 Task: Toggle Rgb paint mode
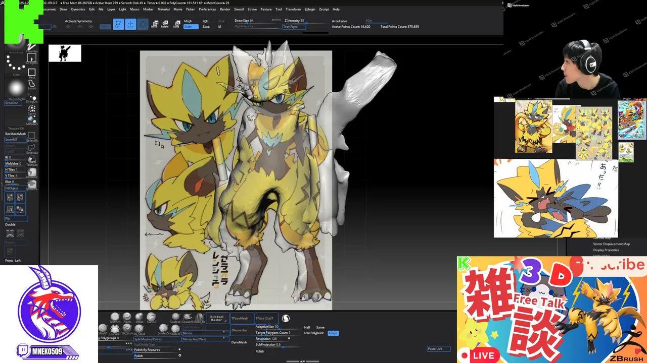coord(205,21)
